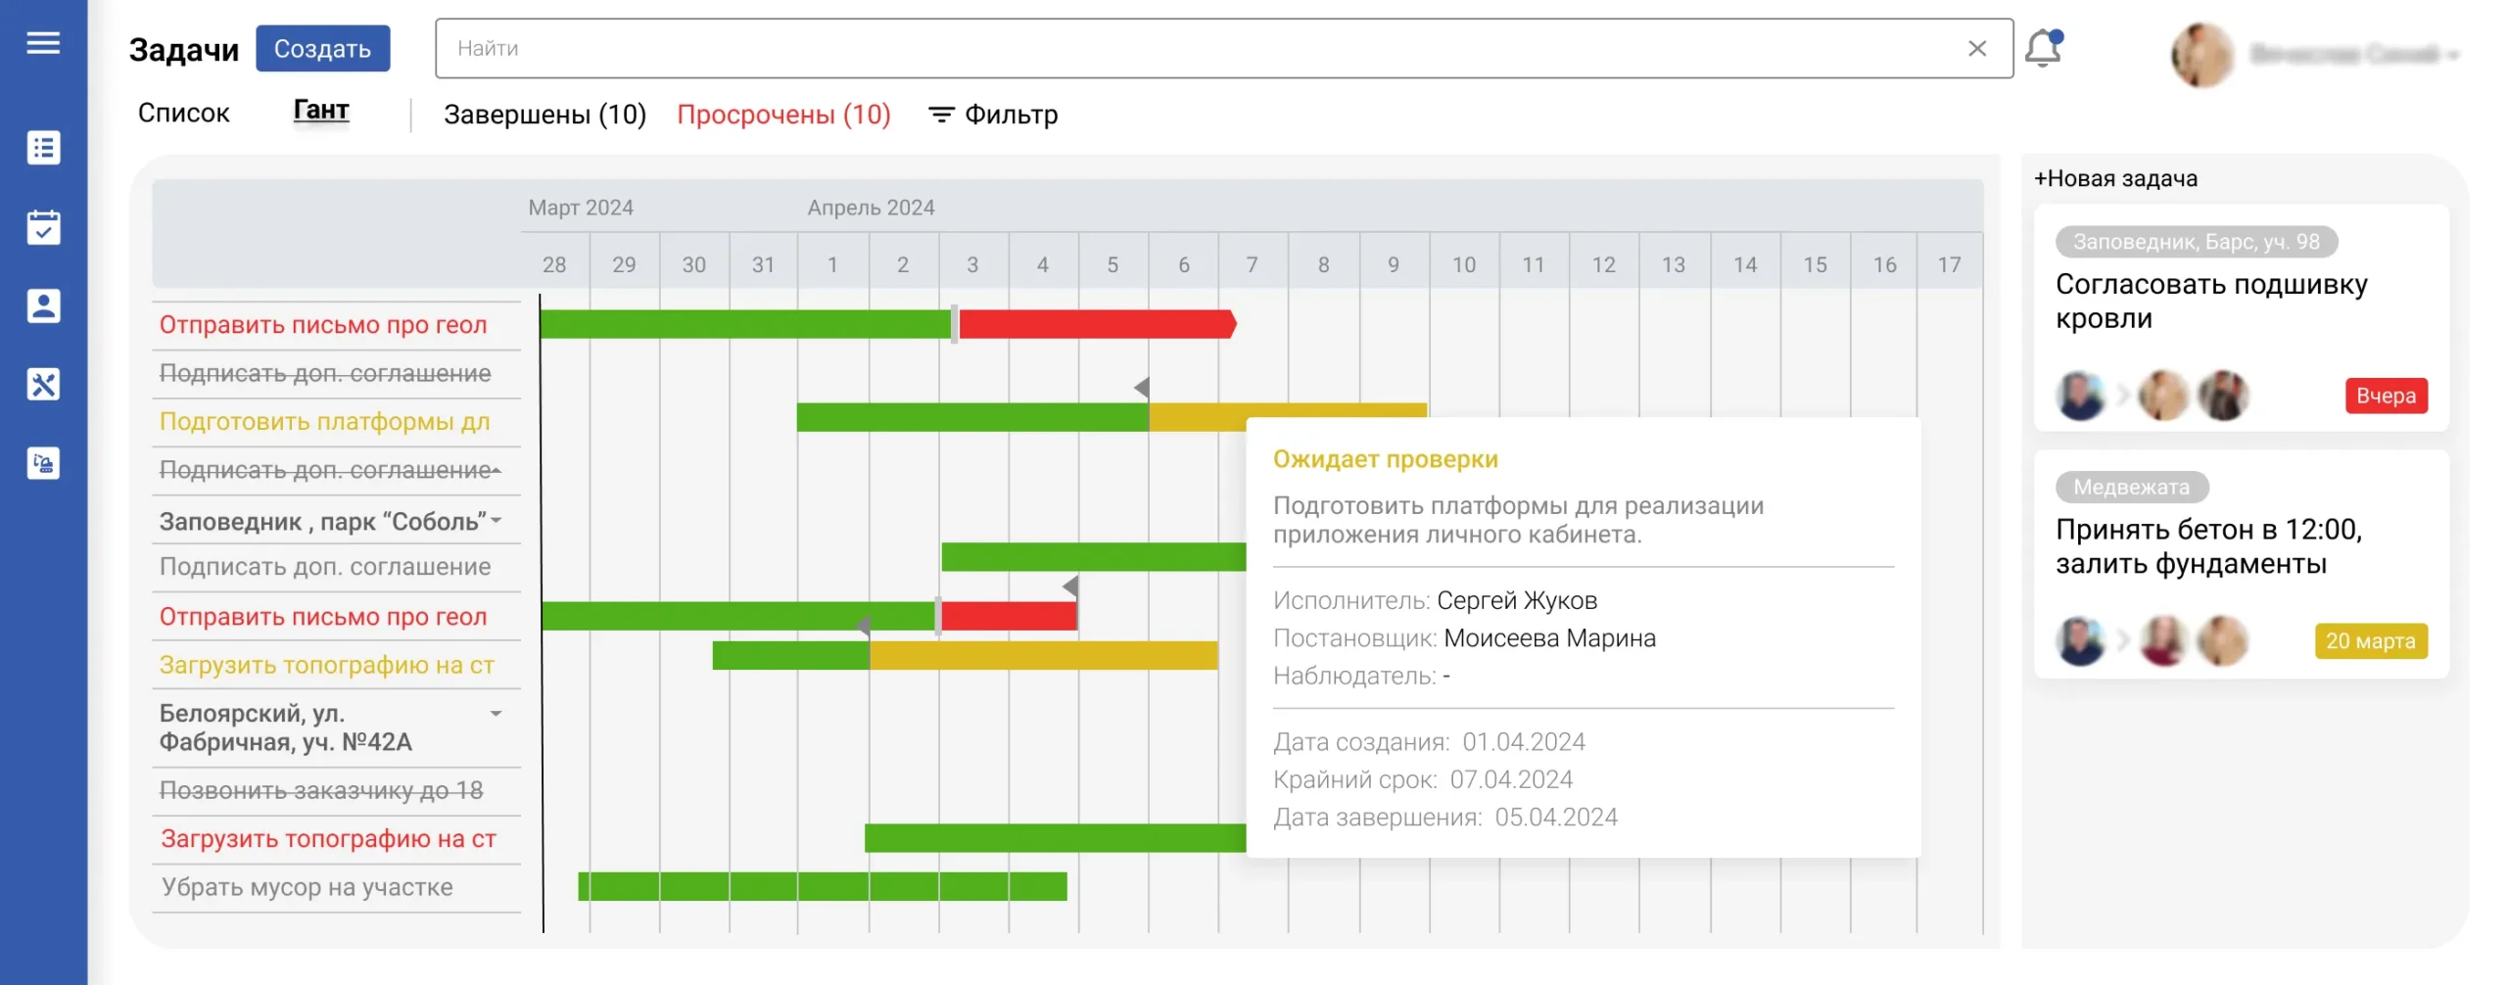Viewport: 2507px width, 985px height.
Task: Open the Фильтр filter control
Action: (993, 115)
